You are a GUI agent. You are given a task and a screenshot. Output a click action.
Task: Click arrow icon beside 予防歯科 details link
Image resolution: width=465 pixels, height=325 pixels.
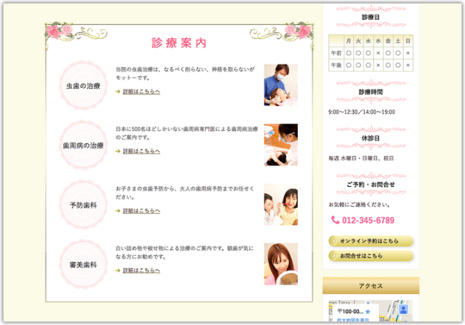[x=118, y=210]
